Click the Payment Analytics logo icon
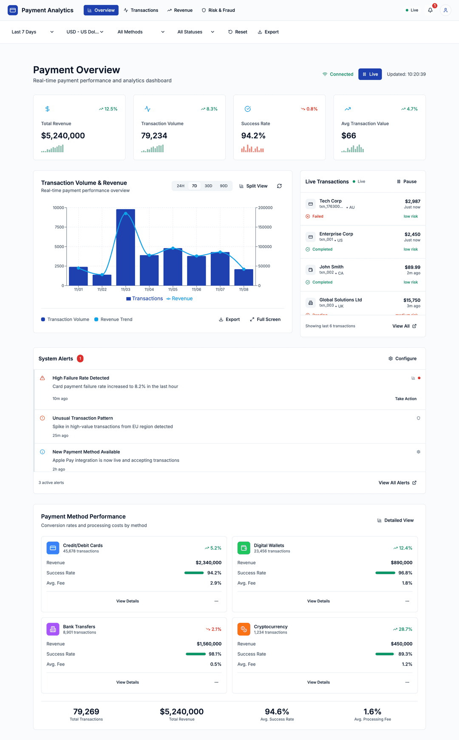 (x=13, y=10)
